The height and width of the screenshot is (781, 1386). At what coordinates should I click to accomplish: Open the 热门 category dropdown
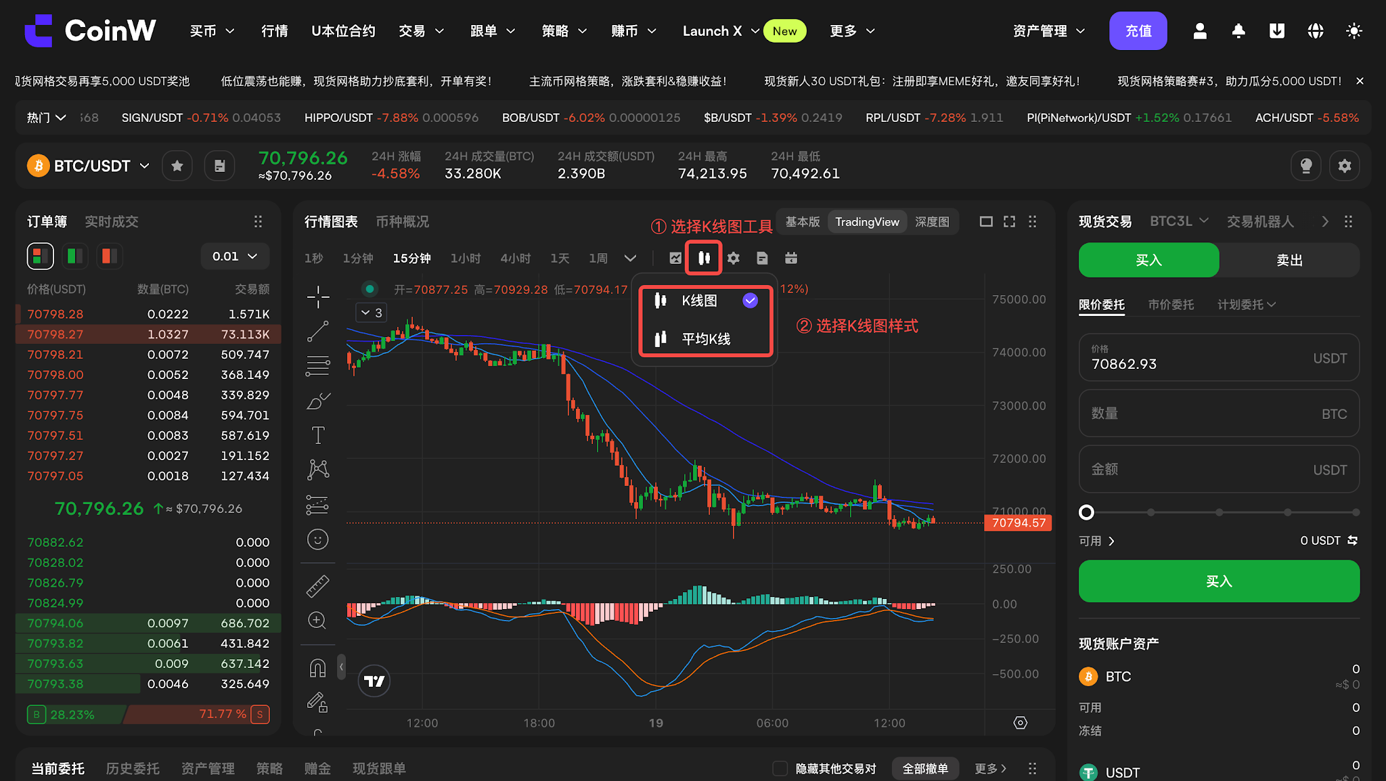[x=46, y=118]
